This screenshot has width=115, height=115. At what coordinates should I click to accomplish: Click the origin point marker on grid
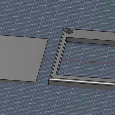tap(93, 62)
